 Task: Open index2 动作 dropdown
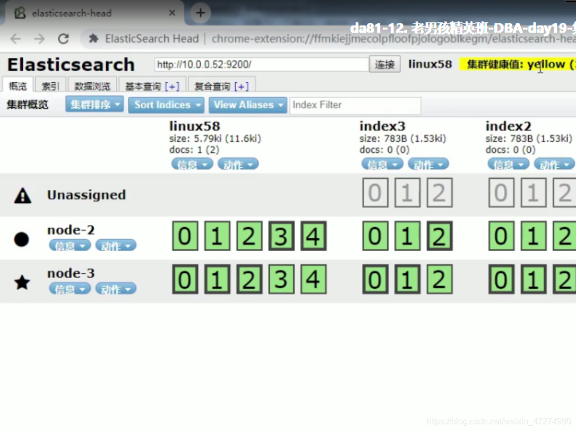pyautogui.click(x=554, y=164)
